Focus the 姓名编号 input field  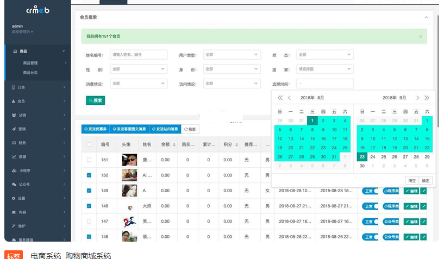(x=139, y=55)
